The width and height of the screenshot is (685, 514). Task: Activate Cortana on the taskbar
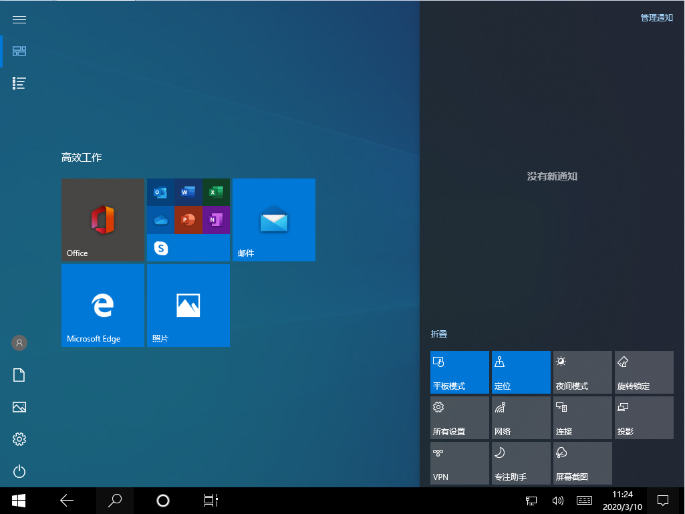(x=162, y=500)
